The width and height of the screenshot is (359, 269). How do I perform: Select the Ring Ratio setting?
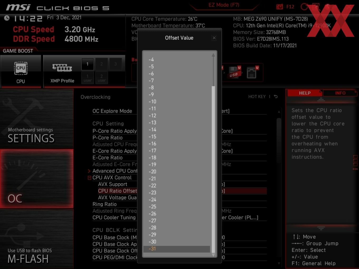[105, 204]
